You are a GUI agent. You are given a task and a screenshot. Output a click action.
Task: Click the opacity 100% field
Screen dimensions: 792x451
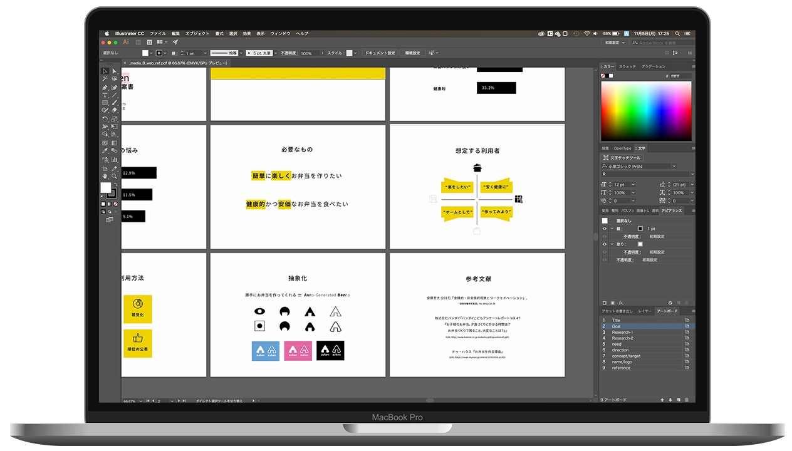coord(310,53)
